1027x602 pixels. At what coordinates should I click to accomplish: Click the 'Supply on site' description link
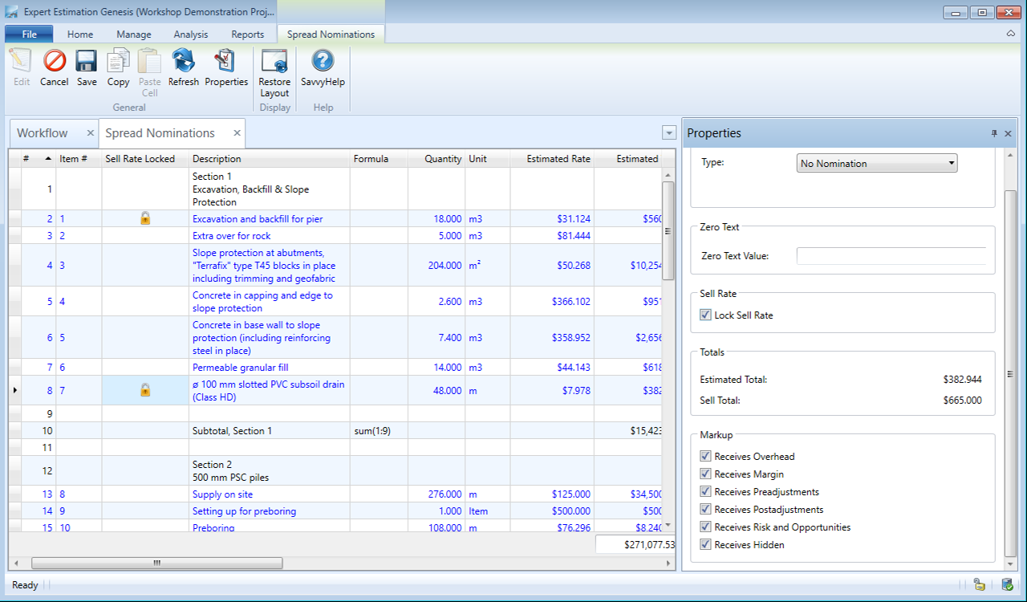[222, 494]
